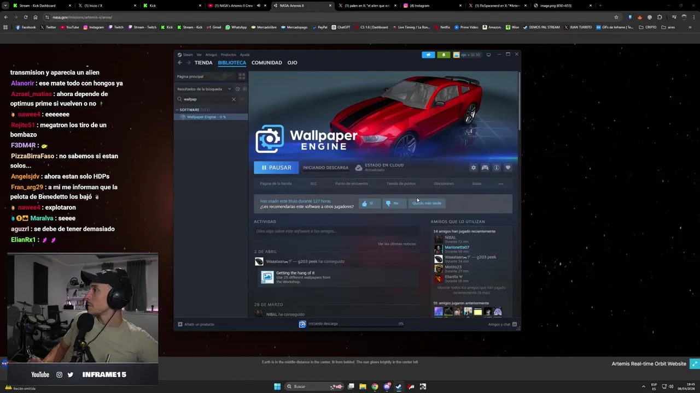Open the BIBLIOTECA tab
700x393 pixels.
tap(232, 63)
